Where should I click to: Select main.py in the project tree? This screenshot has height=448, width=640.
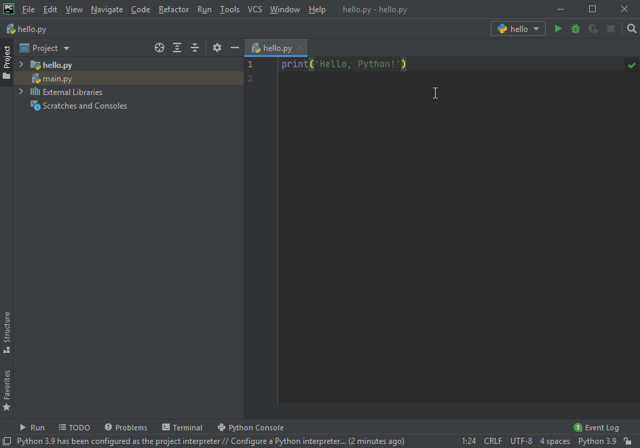tap(57, 79)
